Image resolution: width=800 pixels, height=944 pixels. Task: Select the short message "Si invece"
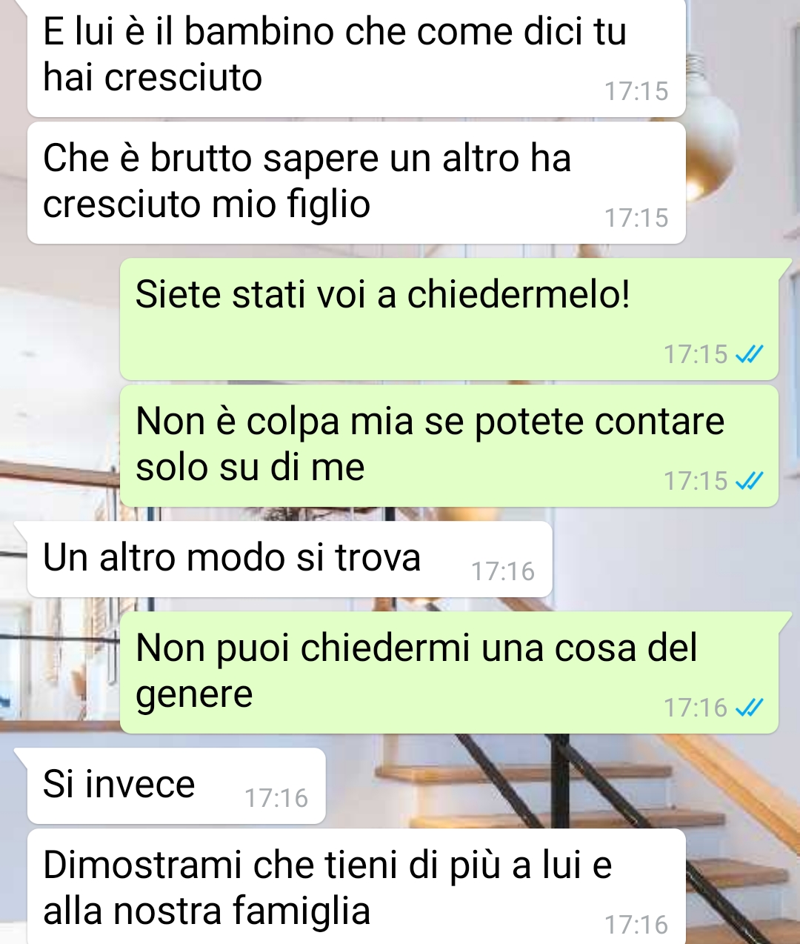[176, 786]
